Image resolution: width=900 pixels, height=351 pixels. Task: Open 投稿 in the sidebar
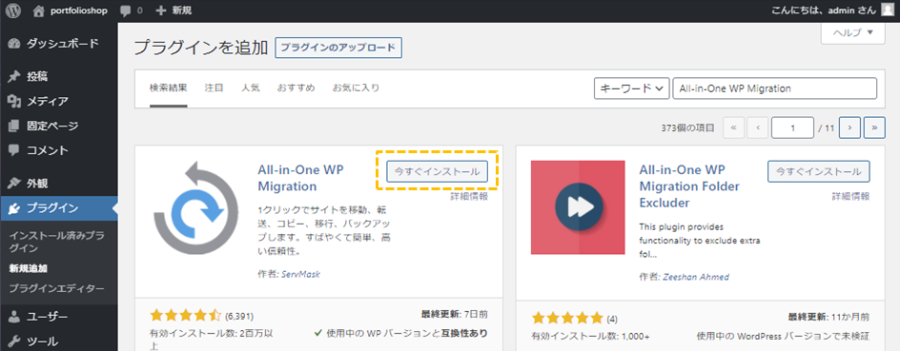58,77
